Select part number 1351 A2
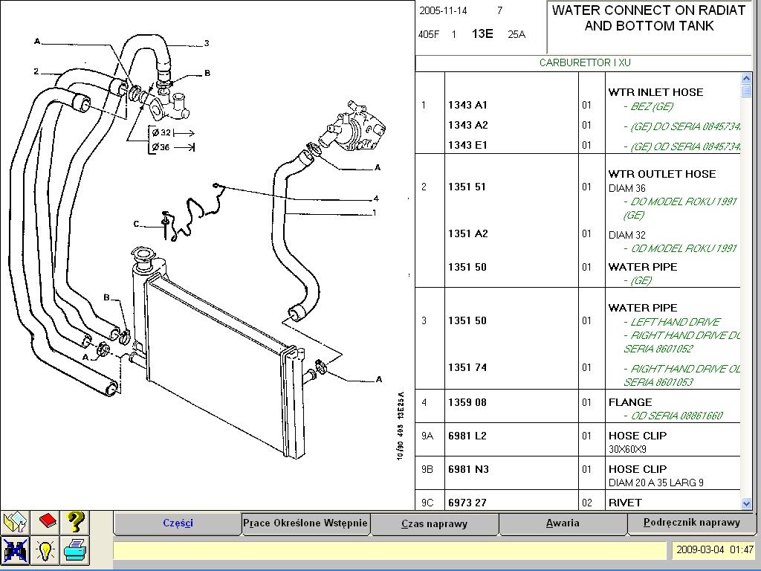 [468, 233]
